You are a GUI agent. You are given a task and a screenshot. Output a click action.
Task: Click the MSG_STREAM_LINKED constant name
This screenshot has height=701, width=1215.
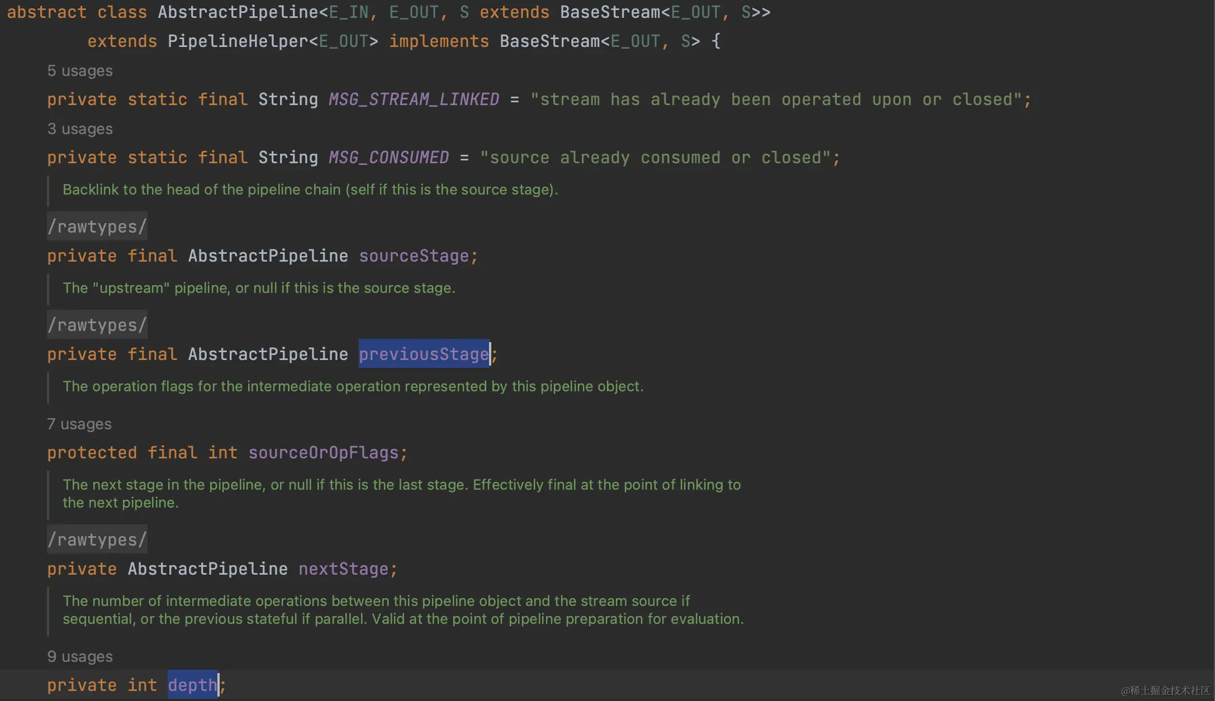pyautogui.click(x=414, y=100)
